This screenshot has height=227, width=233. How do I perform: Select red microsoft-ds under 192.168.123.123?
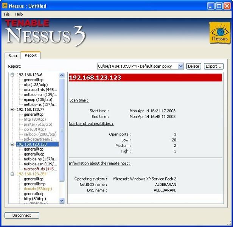point(40,169)
